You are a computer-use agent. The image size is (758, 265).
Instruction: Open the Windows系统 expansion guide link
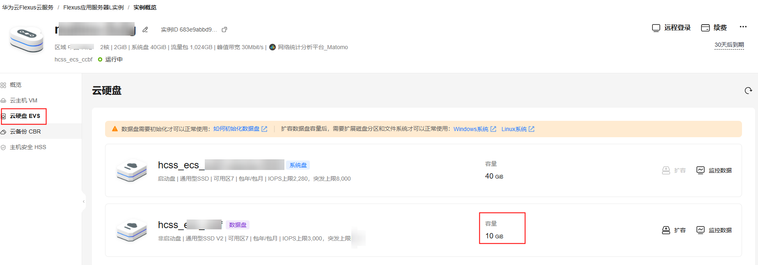(x=475, y=129)
